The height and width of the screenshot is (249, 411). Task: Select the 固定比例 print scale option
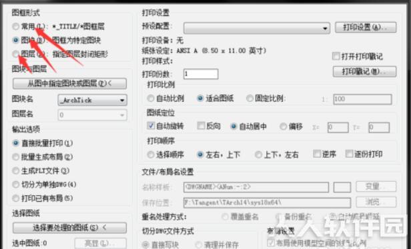(250, 99)
